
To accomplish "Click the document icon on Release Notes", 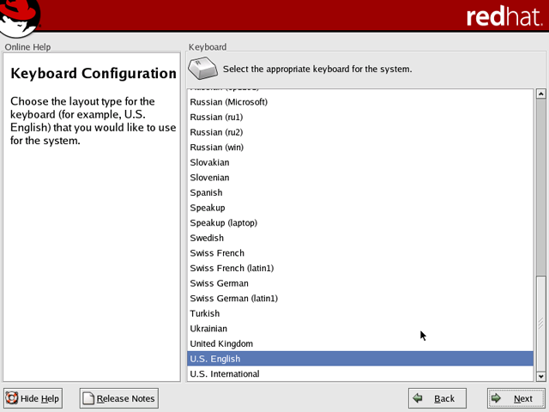I will click(88, 398).
